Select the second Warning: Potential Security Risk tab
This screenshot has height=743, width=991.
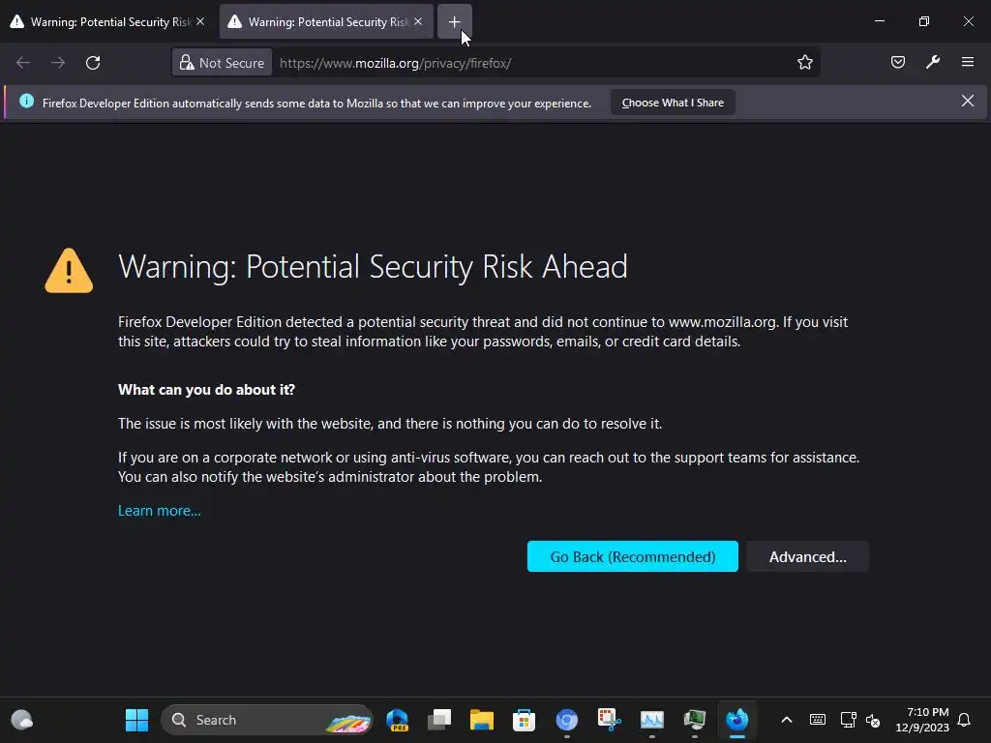pos(326,22)
